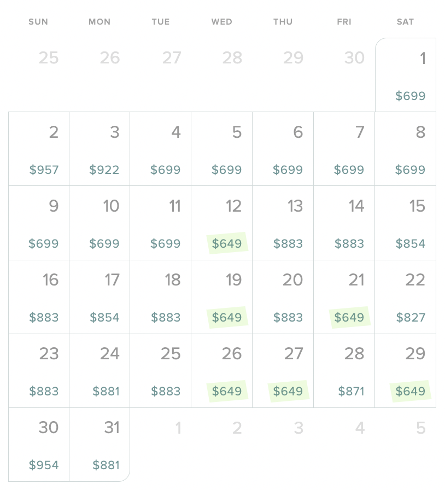
Task: Select Monday the 24th at $881
Action: 99,371
